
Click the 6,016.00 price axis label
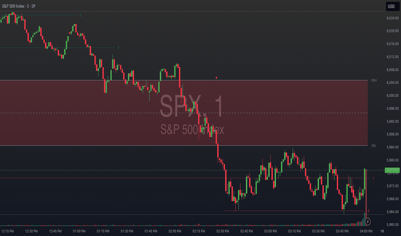[392, 44]
